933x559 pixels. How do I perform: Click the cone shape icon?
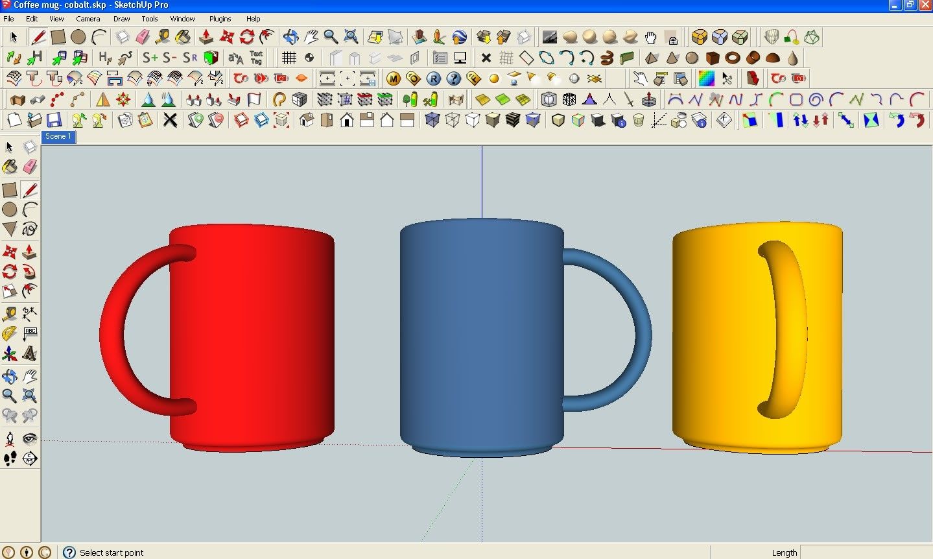(x=672, y=58)
